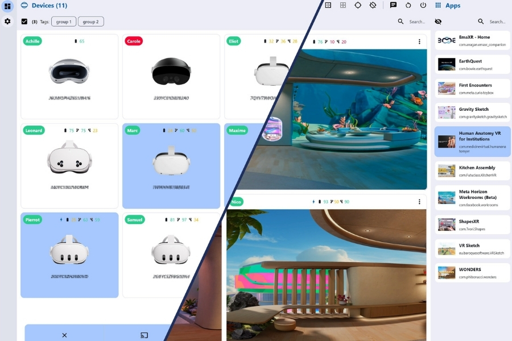The image size is (512, 341).
Task: Click the devices search magnifier icon
Action: coord(400,22)
